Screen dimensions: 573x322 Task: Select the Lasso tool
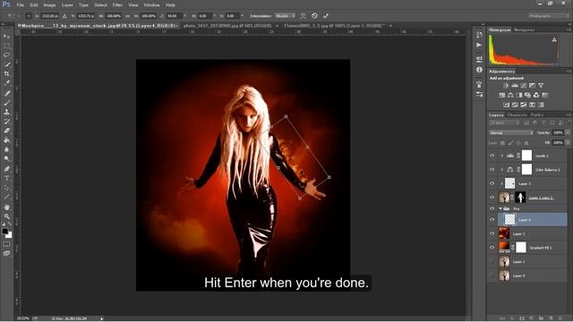point(6,55)
